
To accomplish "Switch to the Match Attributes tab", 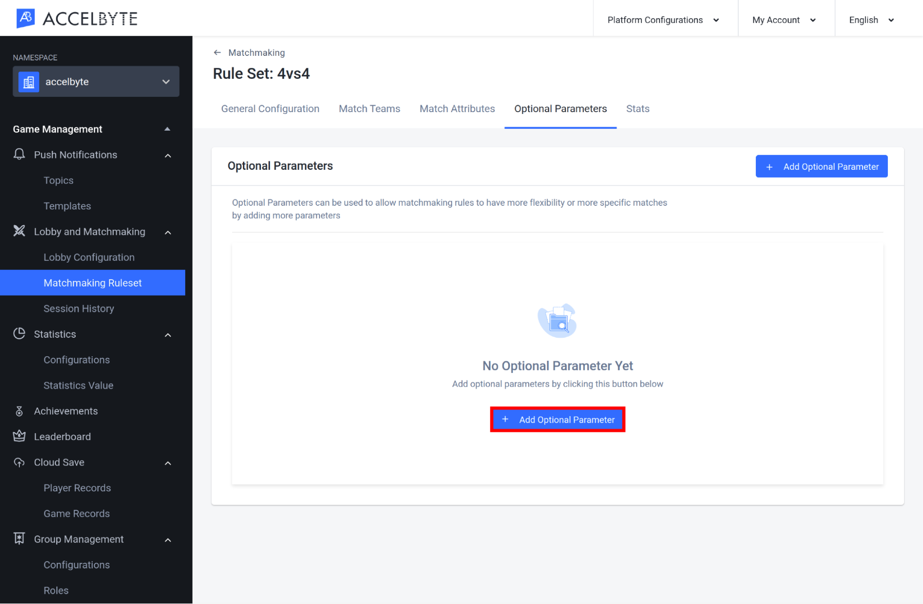I will [x=458, y=108].
